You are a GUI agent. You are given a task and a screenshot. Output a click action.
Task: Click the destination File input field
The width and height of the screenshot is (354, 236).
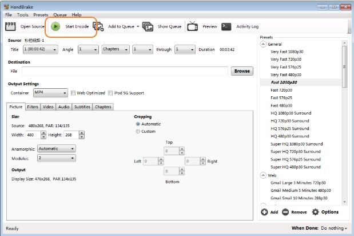coord(125,71)
